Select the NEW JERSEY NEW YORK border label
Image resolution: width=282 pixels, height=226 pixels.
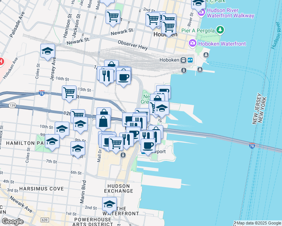click(259, 109)
